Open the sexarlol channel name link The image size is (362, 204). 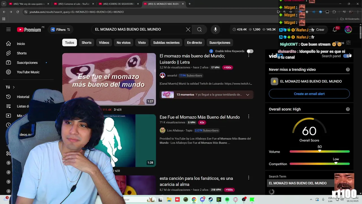pos(172,76)
